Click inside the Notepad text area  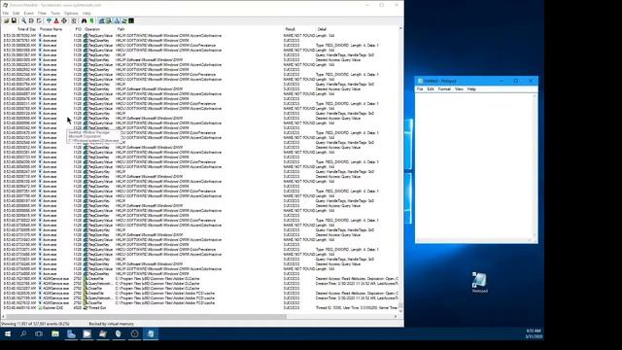[474, 166]
